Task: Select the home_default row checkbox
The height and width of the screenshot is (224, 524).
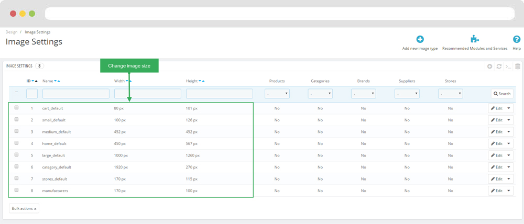Action: point(17,143)
